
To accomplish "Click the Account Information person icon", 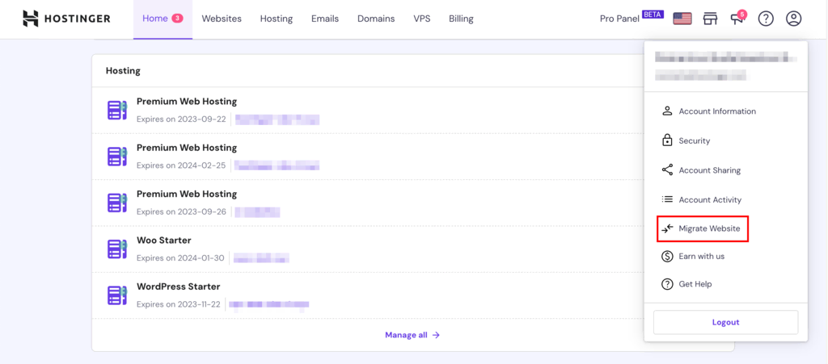I will (x=667, y=111).
